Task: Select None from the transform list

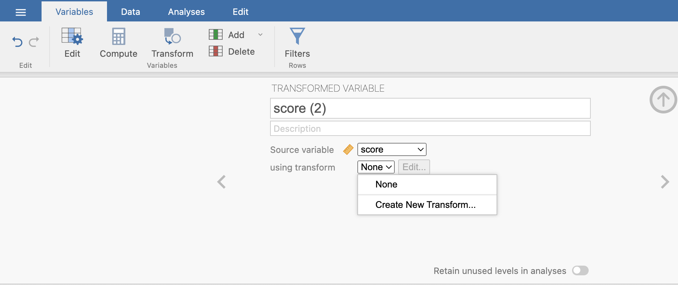Action: (386, 184)
